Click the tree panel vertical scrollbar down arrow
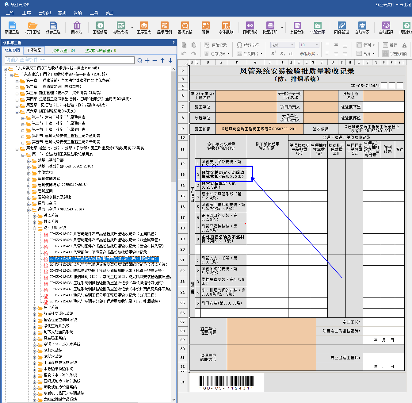Viewport: 412px width, 403px height. pyautogui.click(x=174, y=400)
